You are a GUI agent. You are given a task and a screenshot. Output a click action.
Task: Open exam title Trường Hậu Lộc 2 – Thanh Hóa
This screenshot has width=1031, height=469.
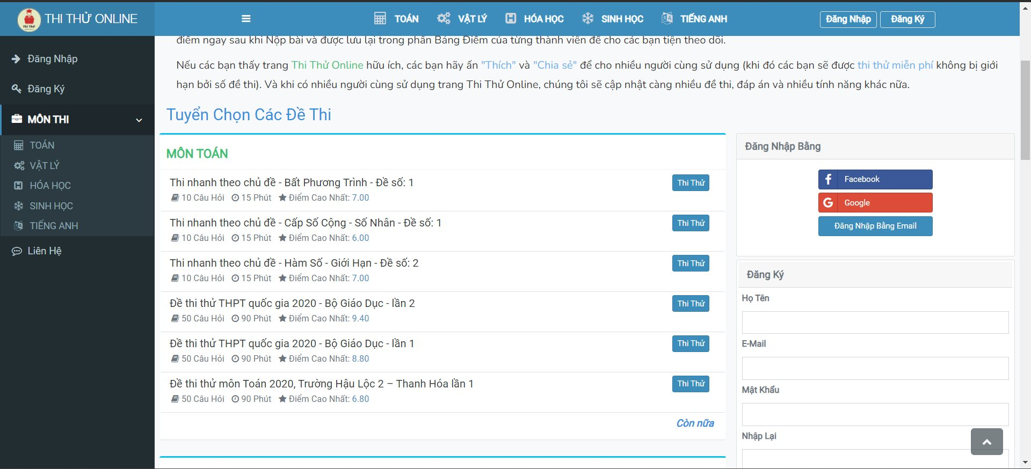coord(322,384)
